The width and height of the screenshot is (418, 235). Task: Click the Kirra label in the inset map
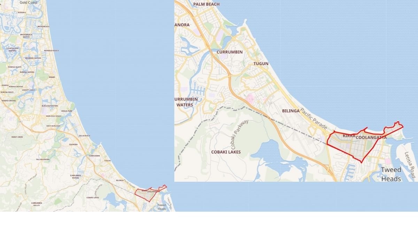349,135
